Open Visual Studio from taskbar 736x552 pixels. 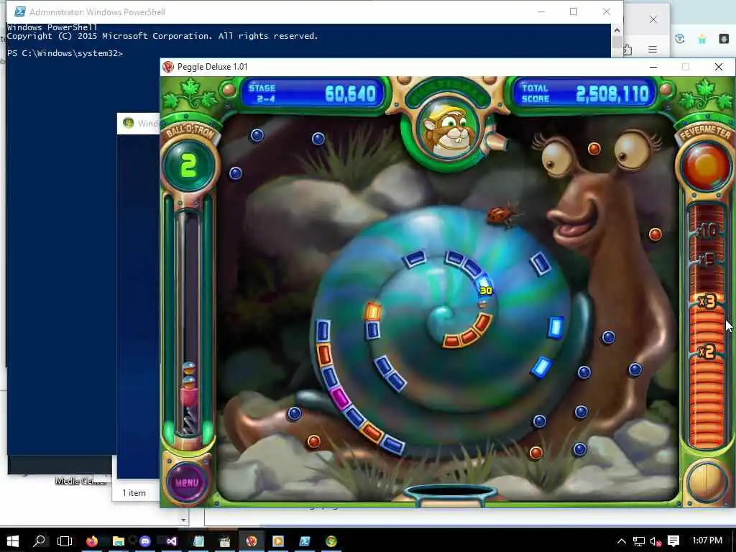click(x=171, y=541)
